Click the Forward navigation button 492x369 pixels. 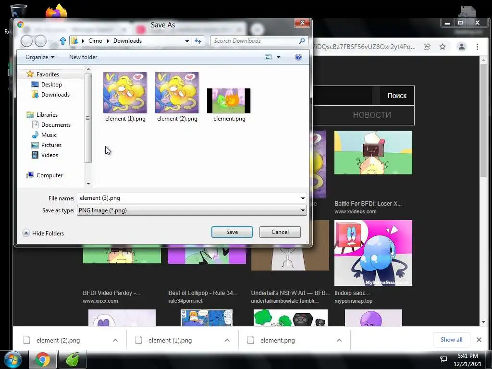(40, 41)
